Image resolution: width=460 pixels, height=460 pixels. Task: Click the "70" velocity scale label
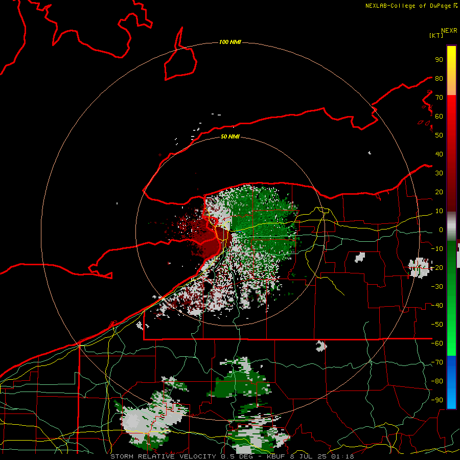(439, 98)
